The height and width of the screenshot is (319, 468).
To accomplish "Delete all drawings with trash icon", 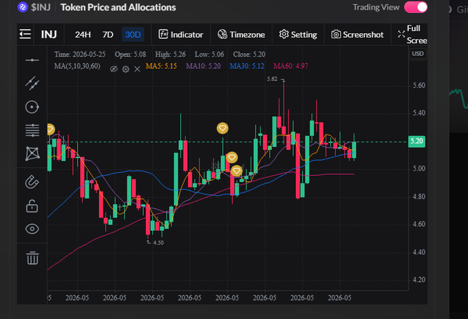I will (x=32, y=258).
